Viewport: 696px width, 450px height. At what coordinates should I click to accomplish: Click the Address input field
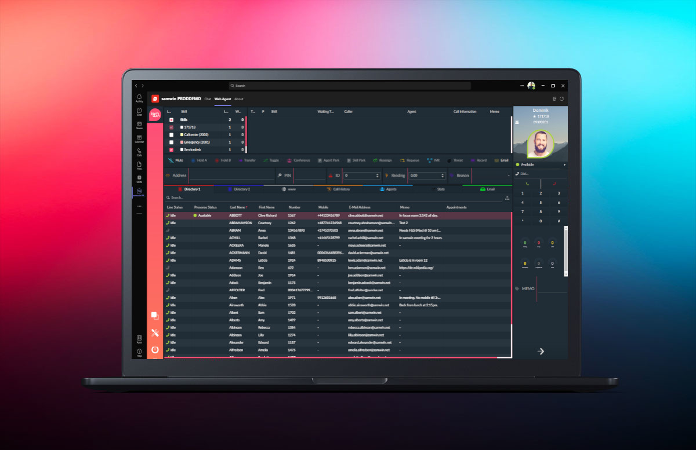click(231, 175)
